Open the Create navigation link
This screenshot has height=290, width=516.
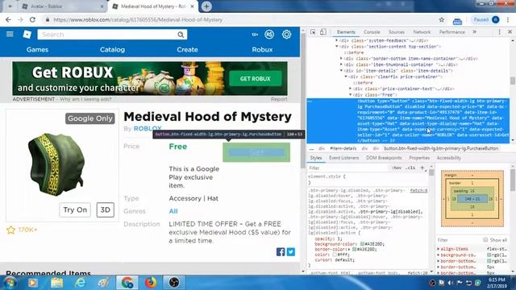coord(187,50)
